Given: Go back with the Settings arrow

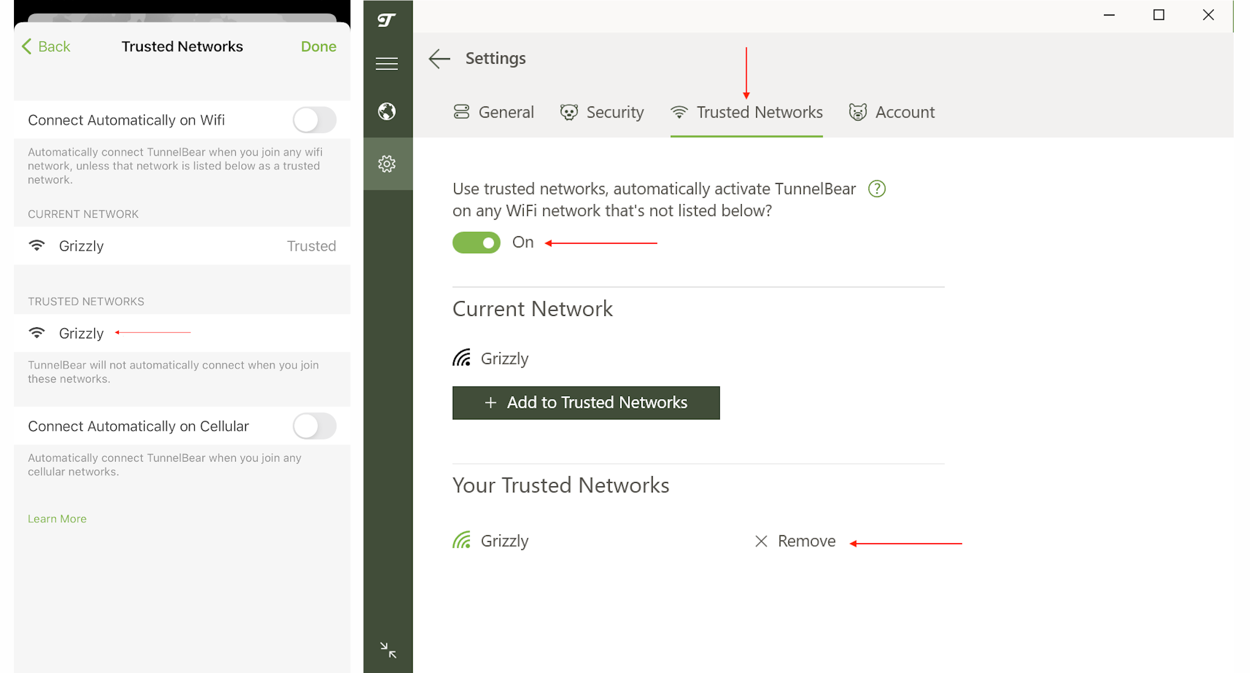Looking at the screenshot, I should point(439,59).
